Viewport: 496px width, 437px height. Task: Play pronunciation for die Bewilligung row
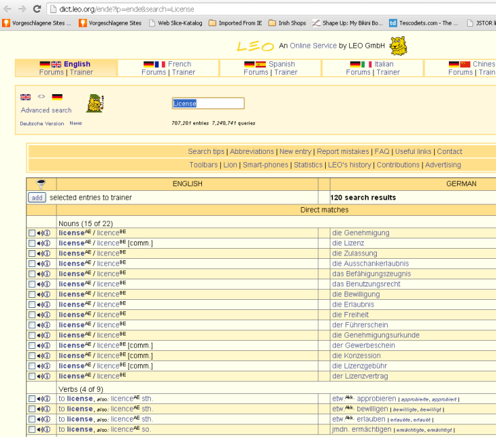point(40,294)
